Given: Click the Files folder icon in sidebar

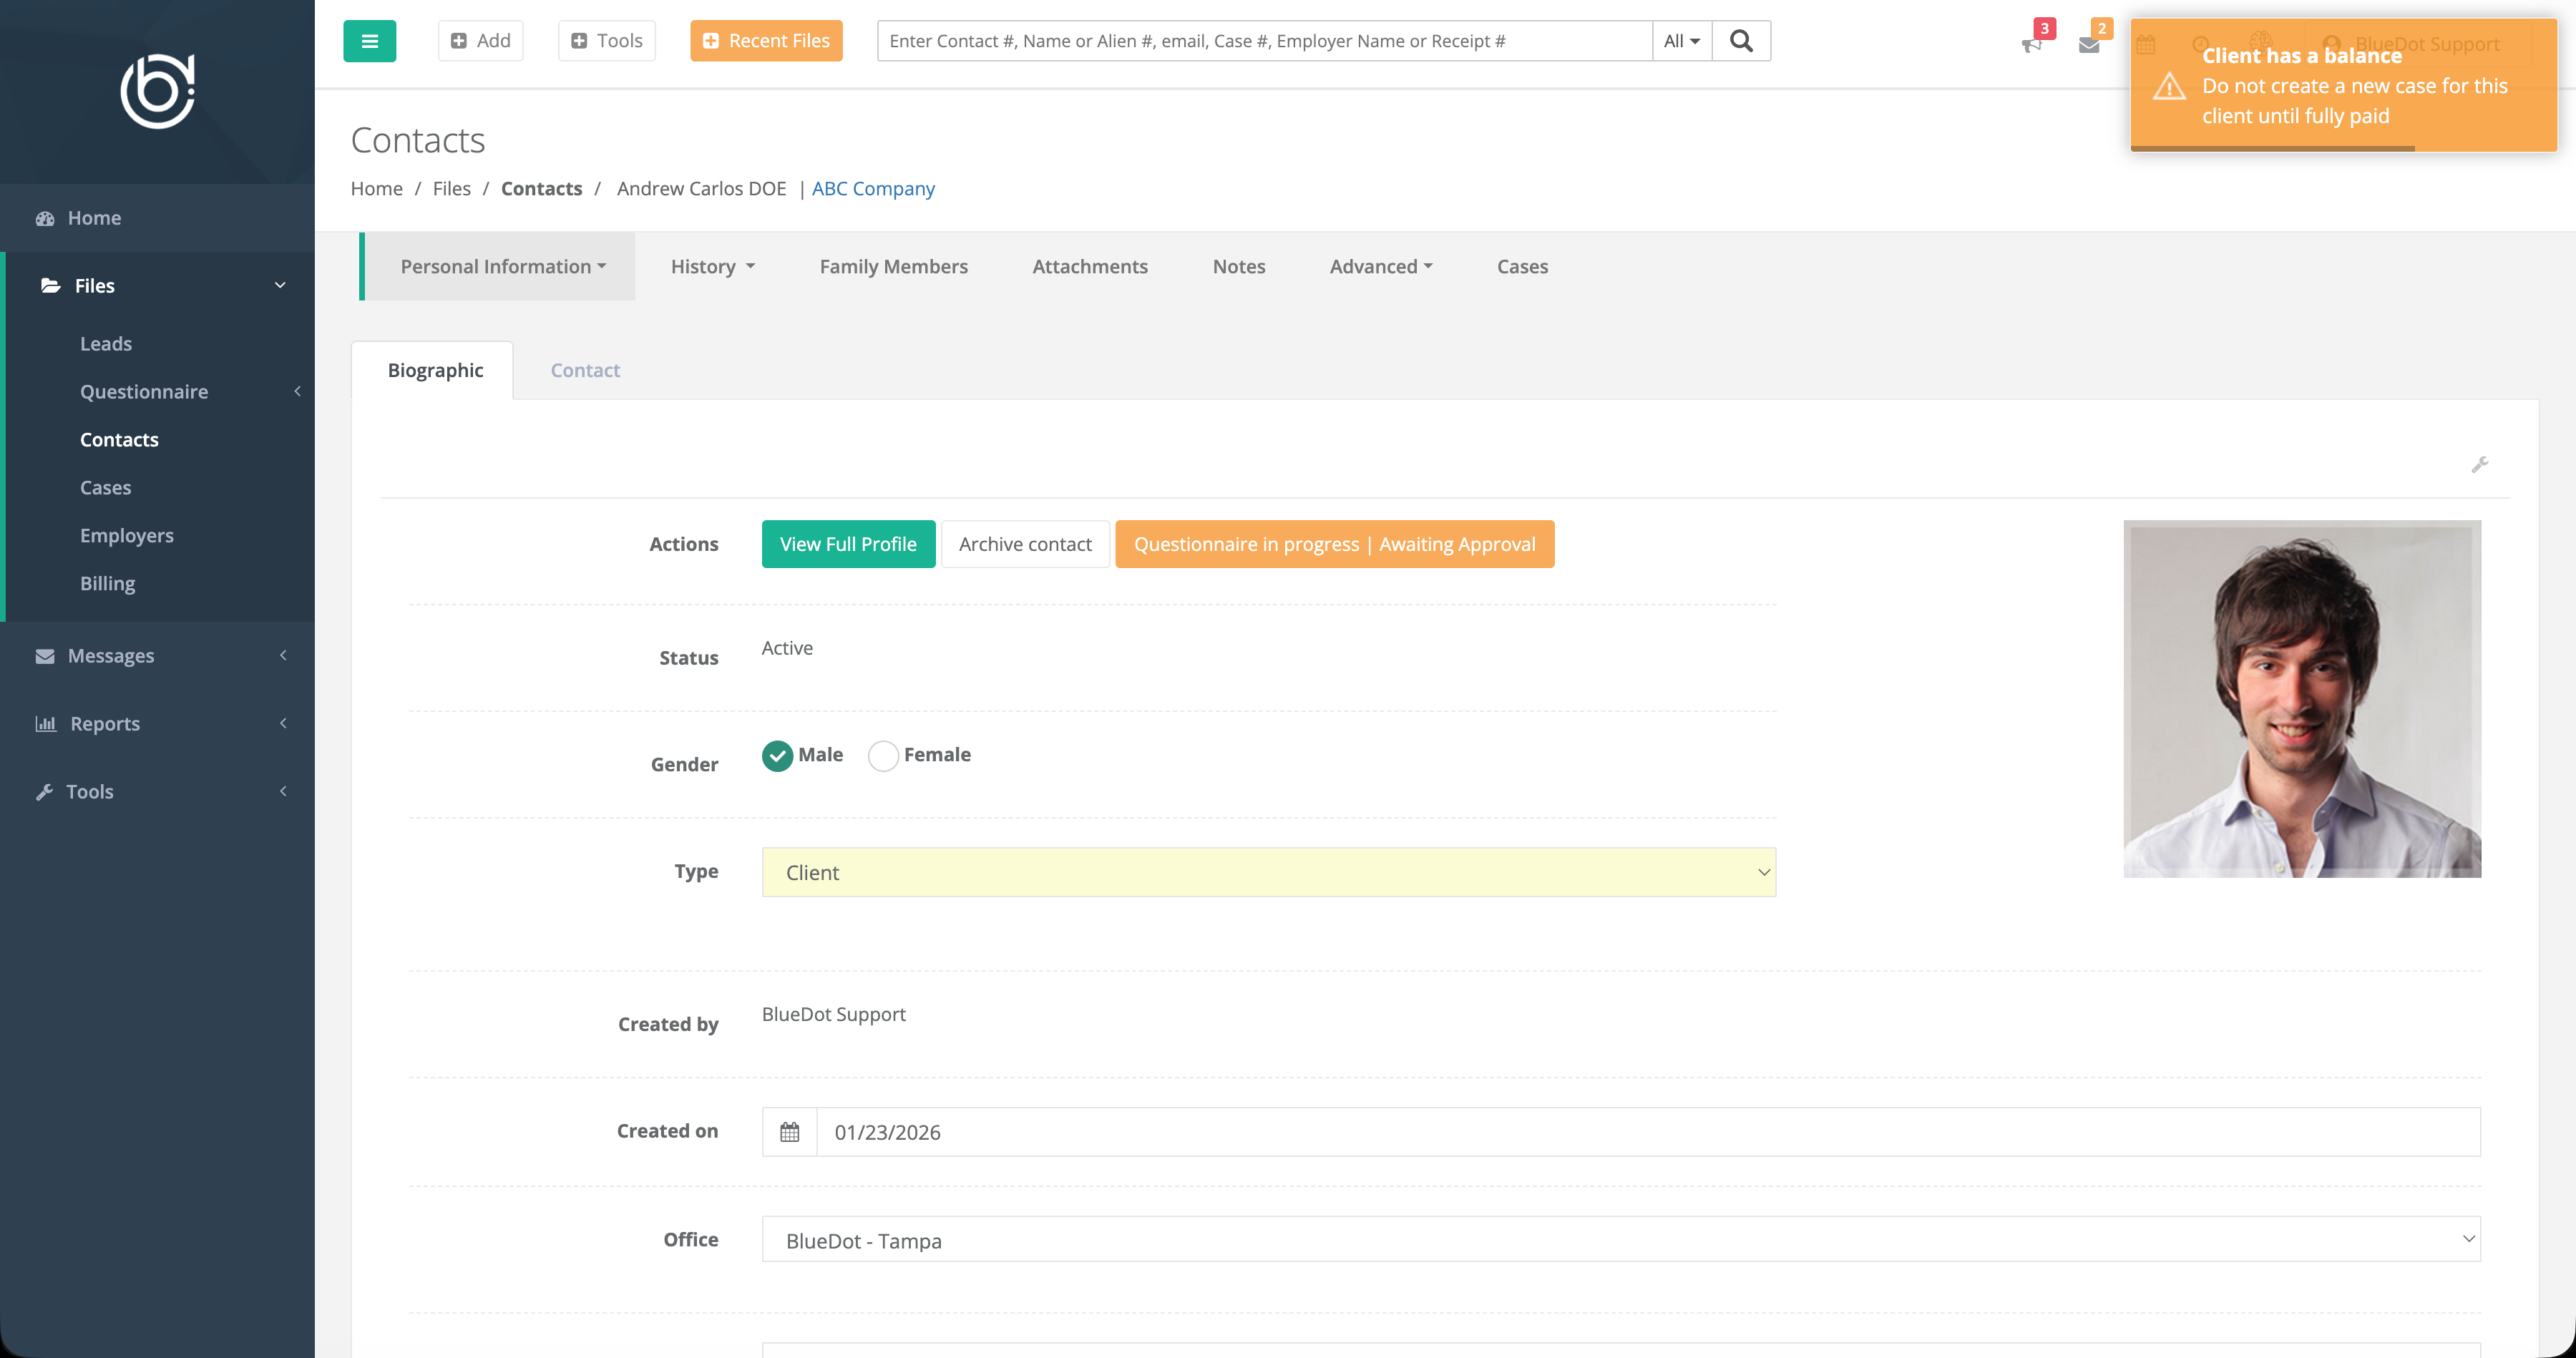Looking at the screenshot, I should point(50,286).
